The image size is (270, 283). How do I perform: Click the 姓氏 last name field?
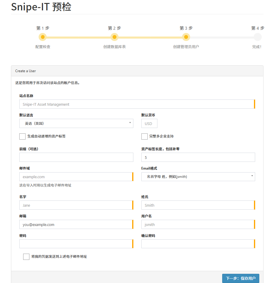(x=198, y=205)
